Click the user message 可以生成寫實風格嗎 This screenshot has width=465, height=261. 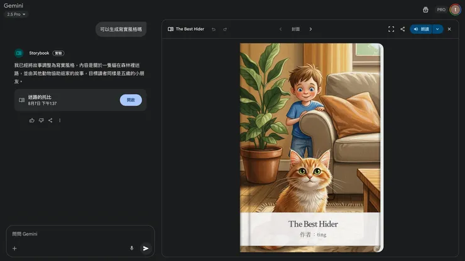(x=121, y=29)
